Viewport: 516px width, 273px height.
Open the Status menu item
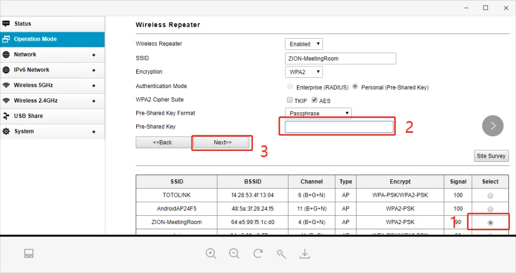point(52,24)
